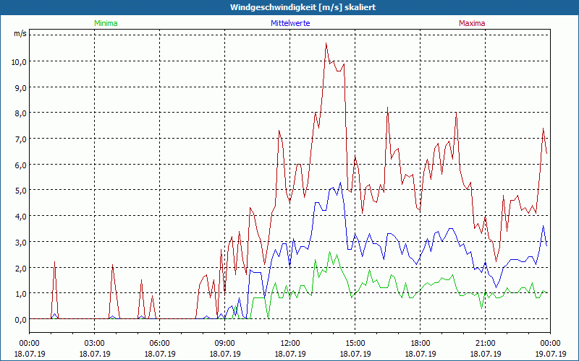The height and width of the screenshot is (361, 579).
Task: Click the green Minima legend label
Action: (106, 23)
